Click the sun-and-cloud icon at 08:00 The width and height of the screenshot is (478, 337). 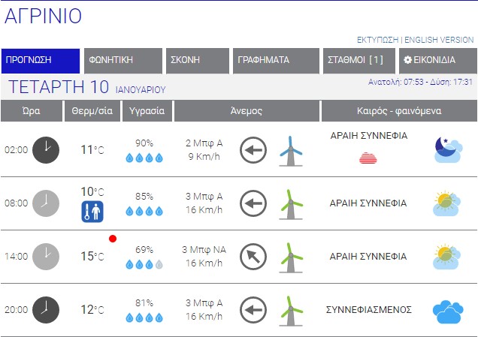pyautogui.click(x=447, y=203)
